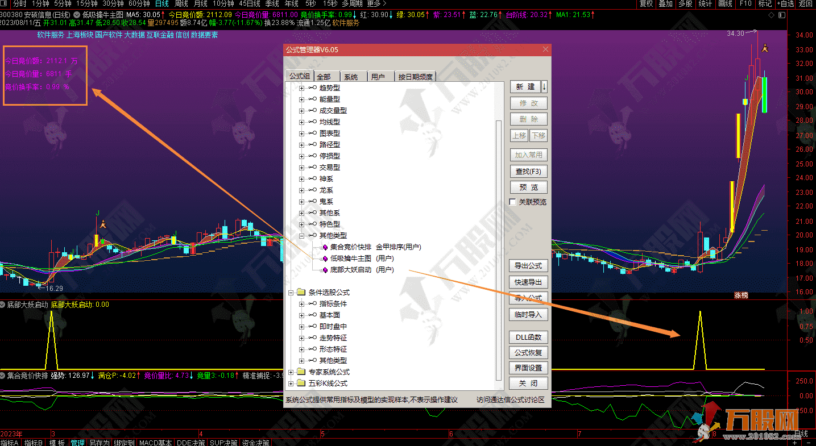Expand the 专家系统公式 folder
Image resolution: width=816 pixels, height=446 pixels.
pyautogui.click(x=291, y=372)
